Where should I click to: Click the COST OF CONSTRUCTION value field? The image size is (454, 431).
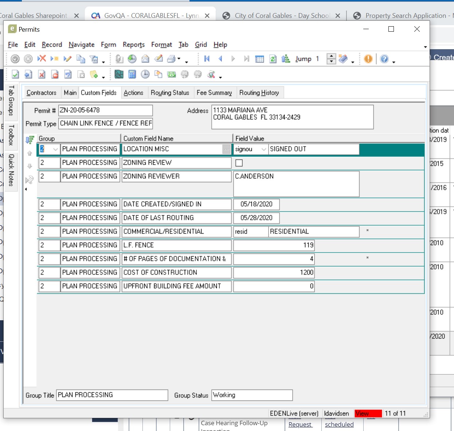click(x=274, y=273)
